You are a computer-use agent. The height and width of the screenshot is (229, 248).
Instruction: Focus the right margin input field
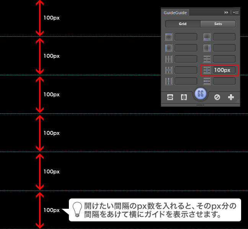pyautogui.click(x=224, y=48)
